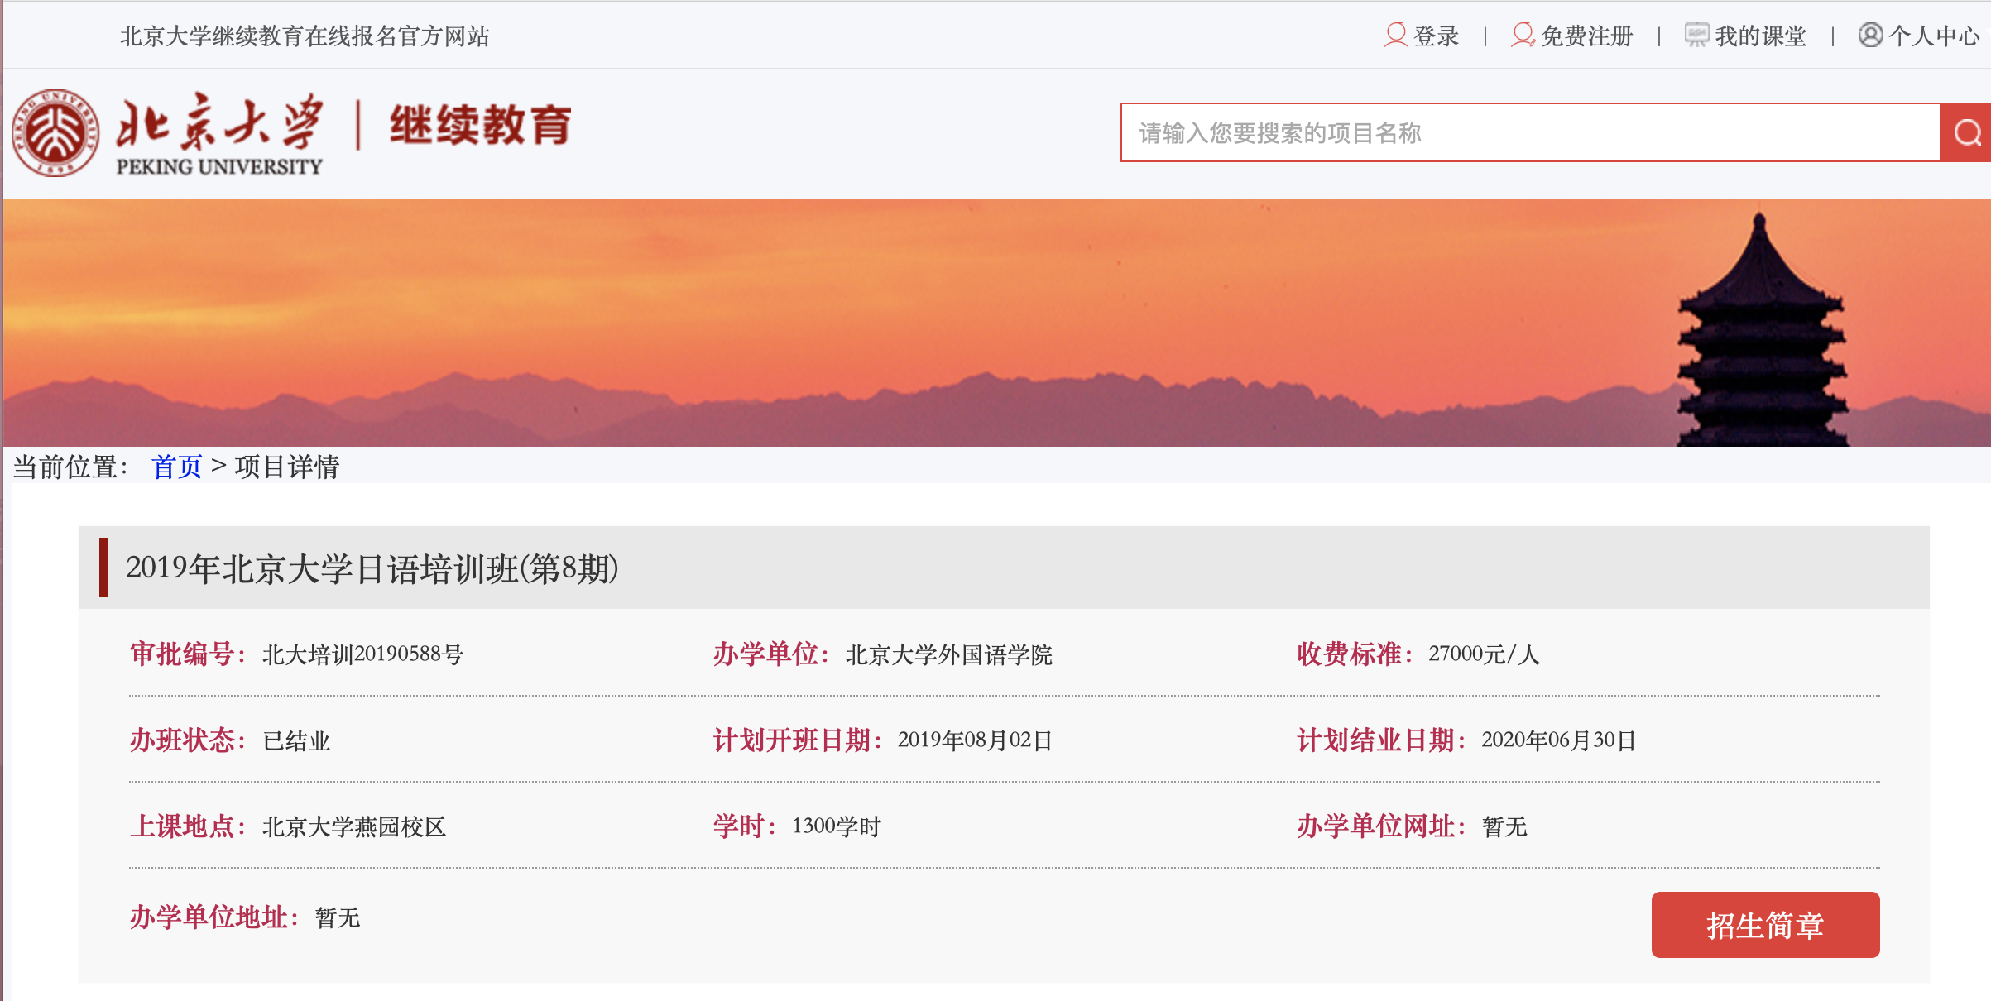1991x1001 pixels.
Task: Click the free registration icon
Action: (1522, 36)
